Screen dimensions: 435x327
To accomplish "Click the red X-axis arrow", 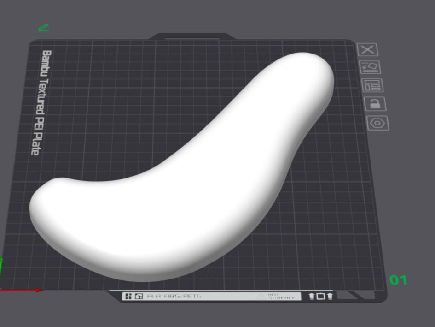I will [x=21, y=291].
